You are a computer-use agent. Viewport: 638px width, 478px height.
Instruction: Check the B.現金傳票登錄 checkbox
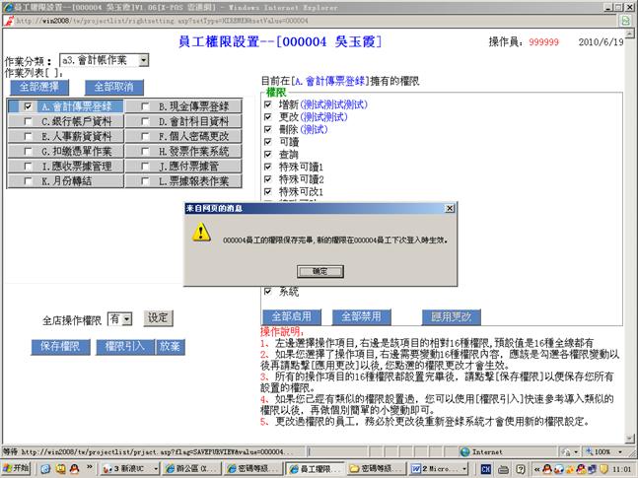(x=146, y=106)
